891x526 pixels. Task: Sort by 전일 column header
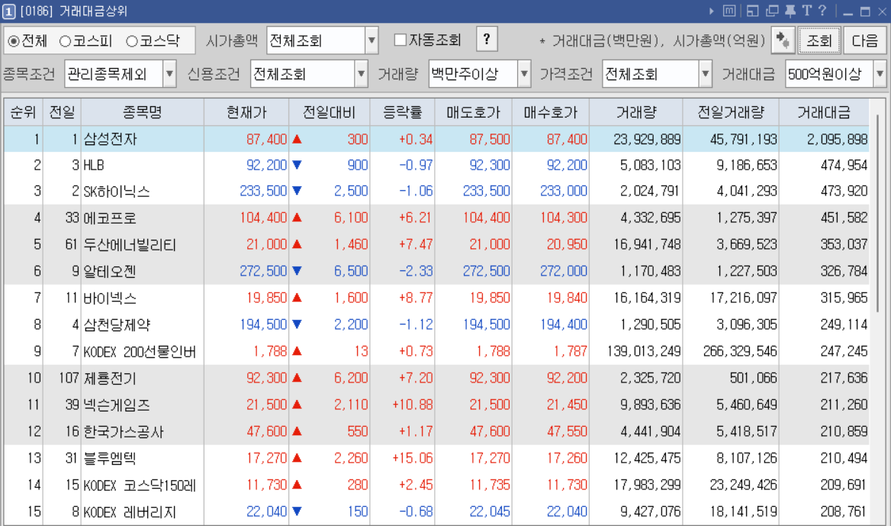(x=62, y=112)
